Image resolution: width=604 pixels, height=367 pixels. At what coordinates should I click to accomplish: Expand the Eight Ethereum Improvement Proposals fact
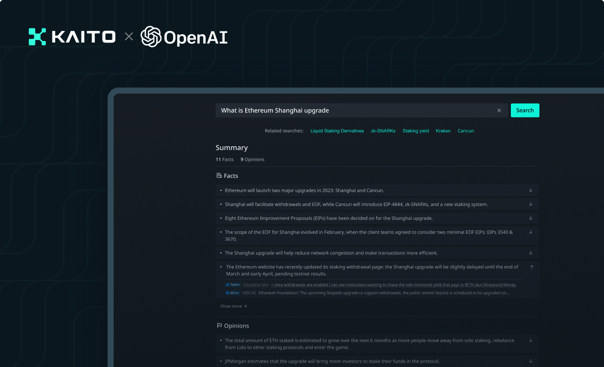(x=530, y=218)
